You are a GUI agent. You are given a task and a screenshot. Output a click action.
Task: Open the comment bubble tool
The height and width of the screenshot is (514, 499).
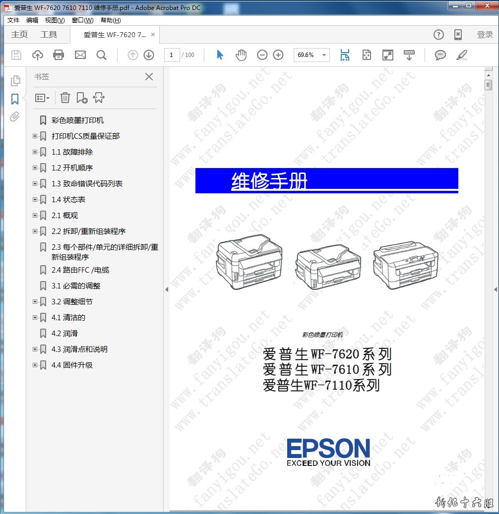pos(440,55)
